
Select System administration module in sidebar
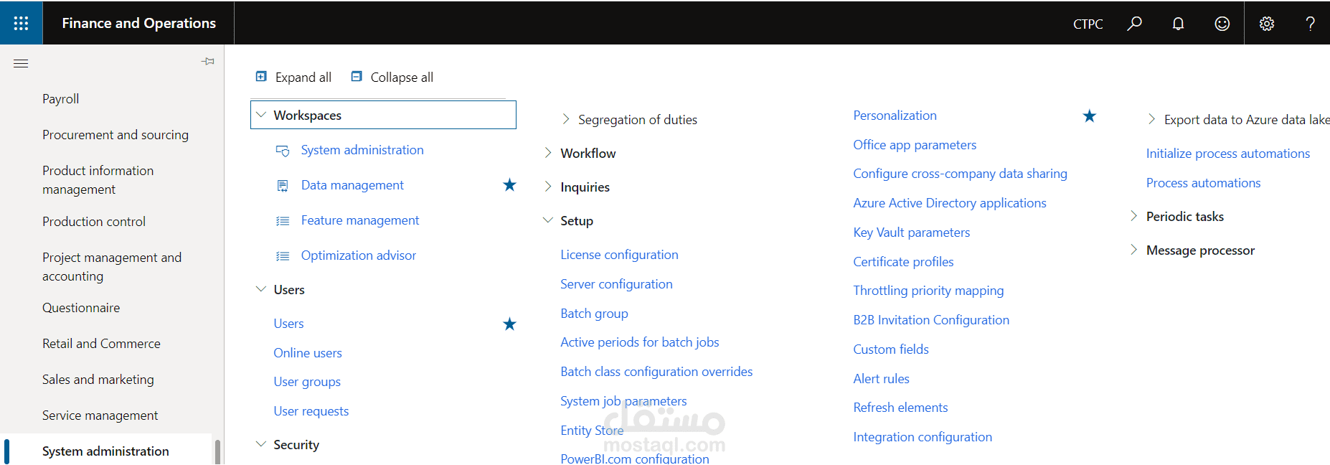pos(105,451)
